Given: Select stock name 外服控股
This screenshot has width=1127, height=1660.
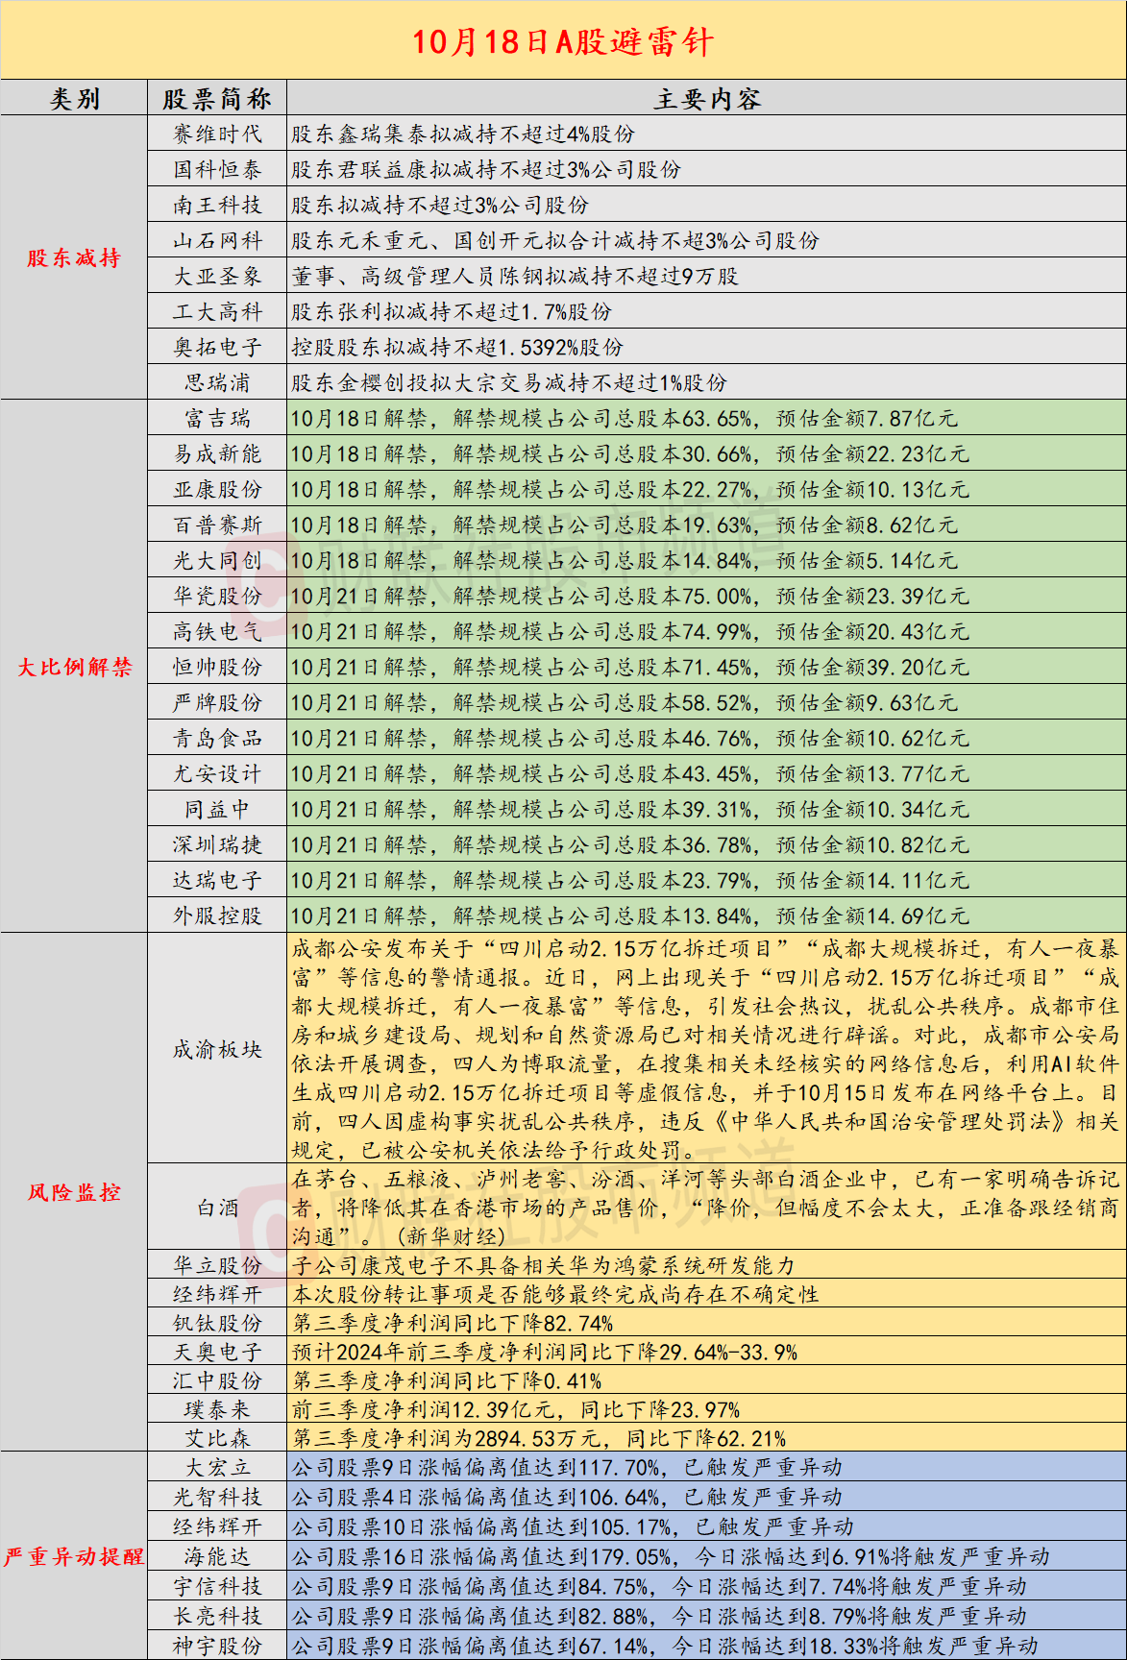Looking at the screenshot, I should 217,916.
